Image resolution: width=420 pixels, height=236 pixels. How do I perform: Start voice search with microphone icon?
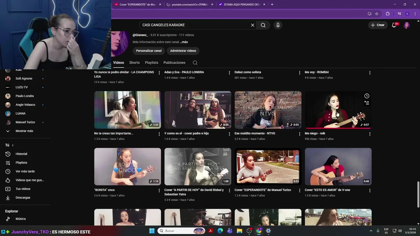[x=278, y=25]
